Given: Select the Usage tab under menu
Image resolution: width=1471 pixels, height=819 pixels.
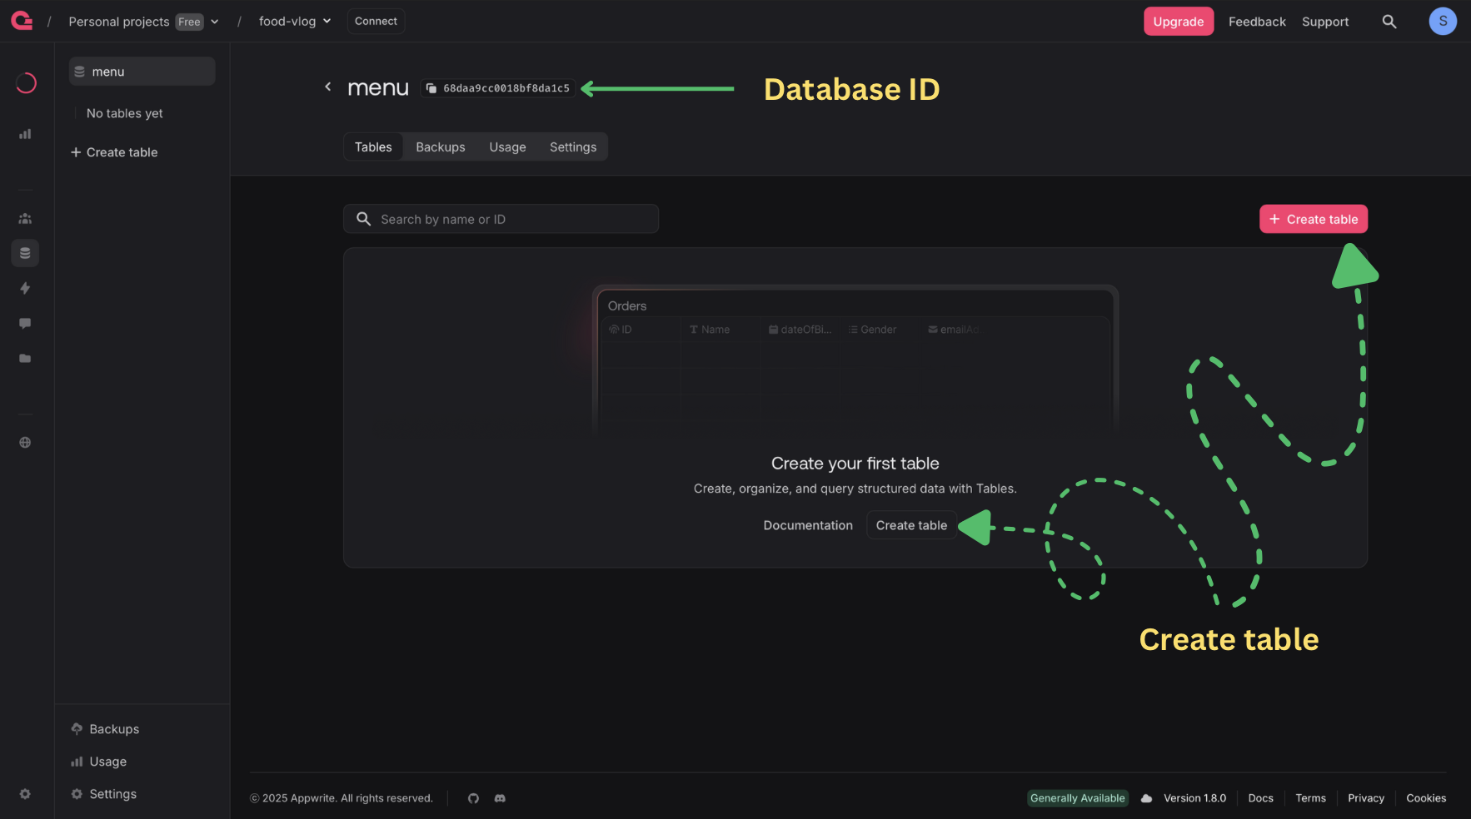Looking at the screenshot, I should point(507,147).
